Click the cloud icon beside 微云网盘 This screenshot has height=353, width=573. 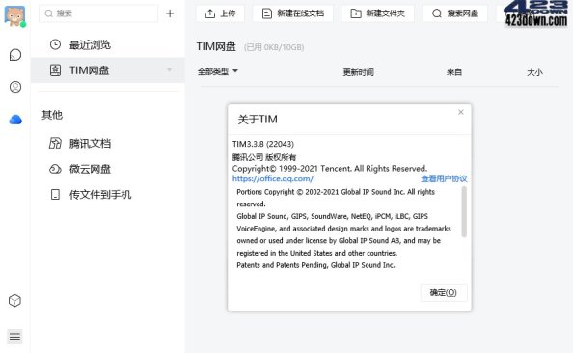(x=55, y=169)
